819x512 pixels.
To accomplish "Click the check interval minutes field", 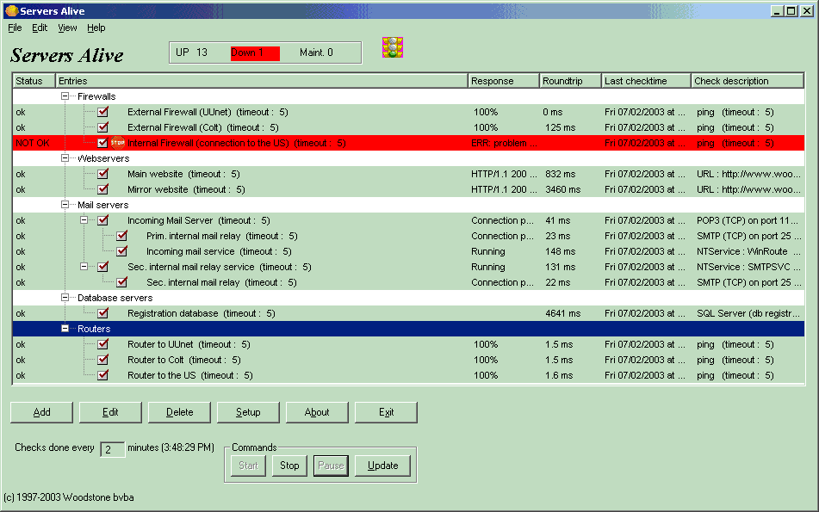I will (112, 449).
